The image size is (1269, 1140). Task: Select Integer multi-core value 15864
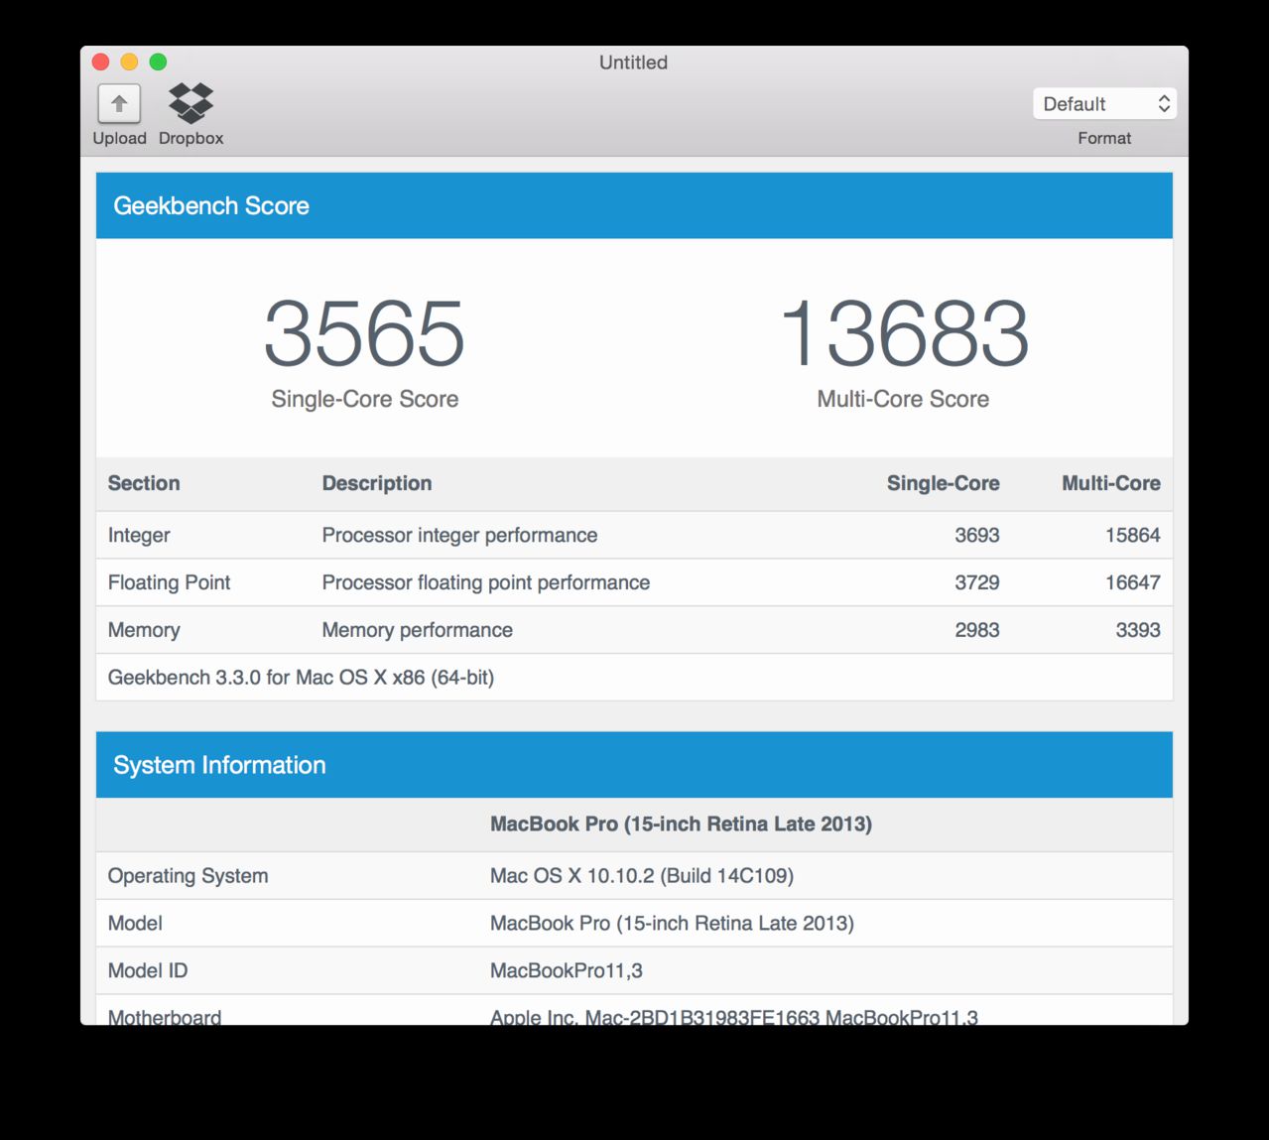[1133, 535]
